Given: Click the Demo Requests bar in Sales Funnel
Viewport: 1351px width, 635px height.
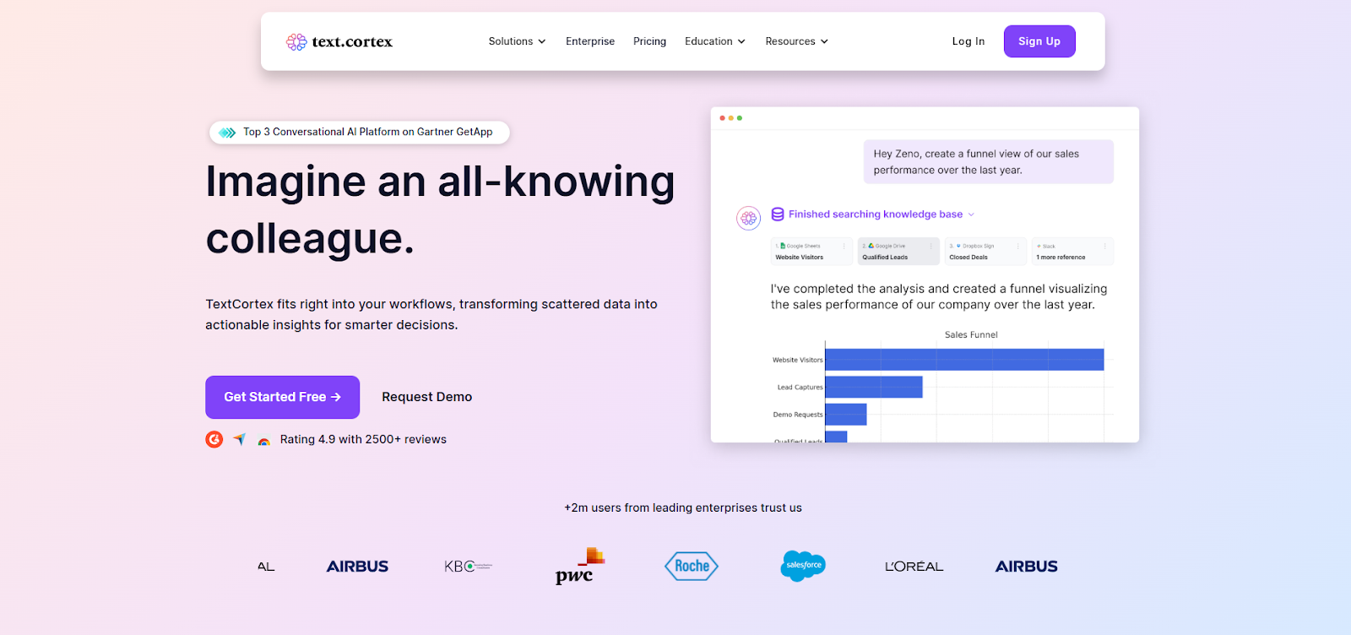Looking at the screenshot, I should click(846, 415).
